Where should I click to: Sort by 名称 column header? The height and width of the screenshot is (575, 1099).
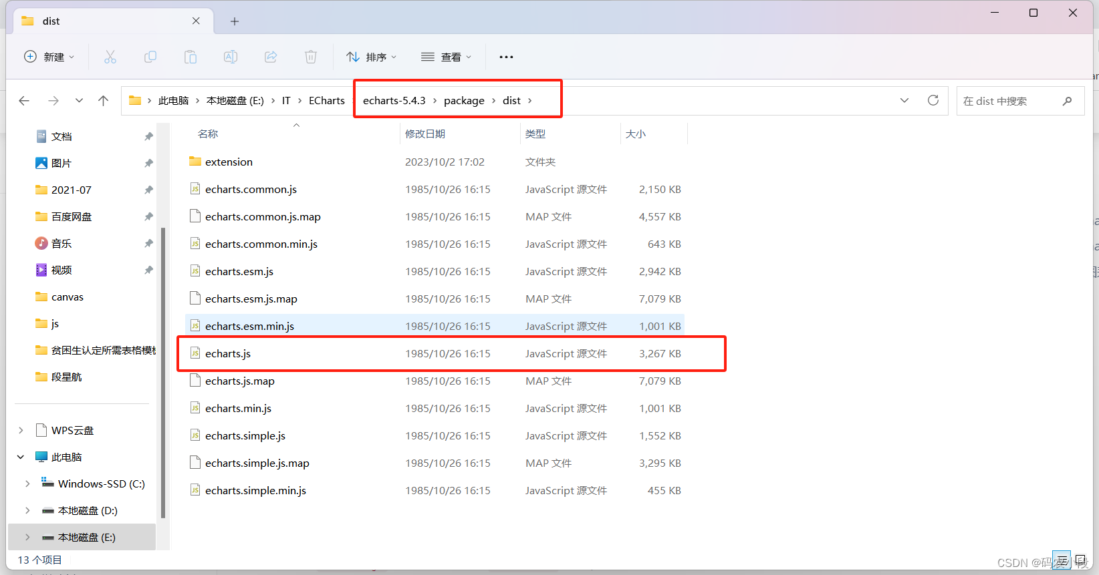coord(208,134)
